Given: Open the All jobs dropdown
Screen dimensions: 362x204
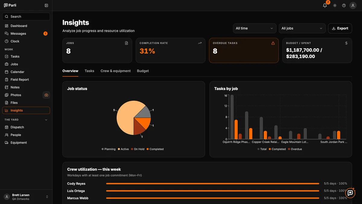Looking at the screenshot, I should (x=302, y=28).
